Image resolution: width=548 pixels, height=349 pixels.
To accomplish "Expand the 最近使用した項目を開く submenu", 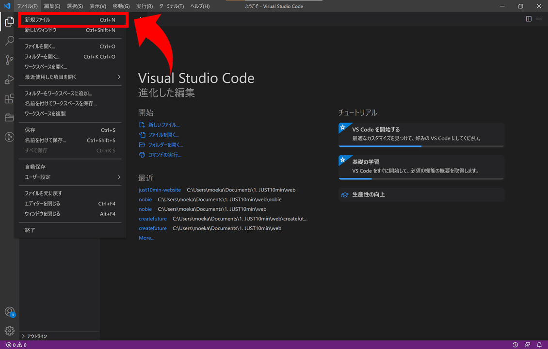I will (x=70, y=77).
